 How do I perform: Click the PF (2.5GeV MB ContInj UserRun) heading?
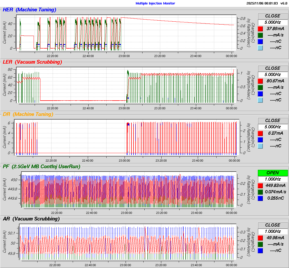pos(42,166)
